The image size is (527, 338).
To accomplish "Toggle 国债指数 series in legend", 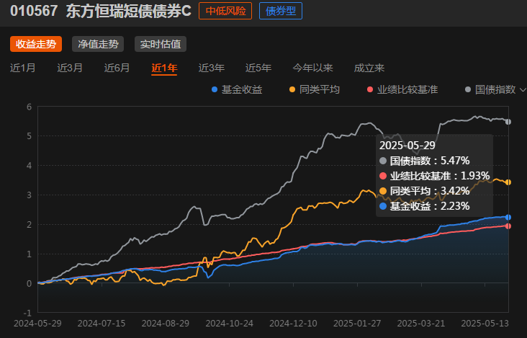I will tap(490, 89).
